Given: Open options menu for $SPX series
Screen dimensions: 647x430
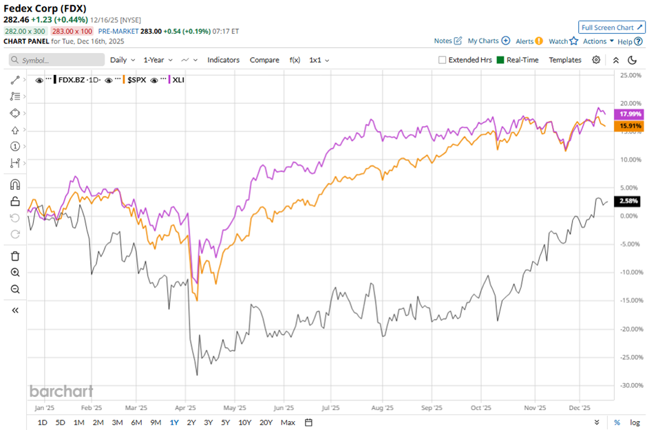Looking at the screenshot, I should (118, 78).
